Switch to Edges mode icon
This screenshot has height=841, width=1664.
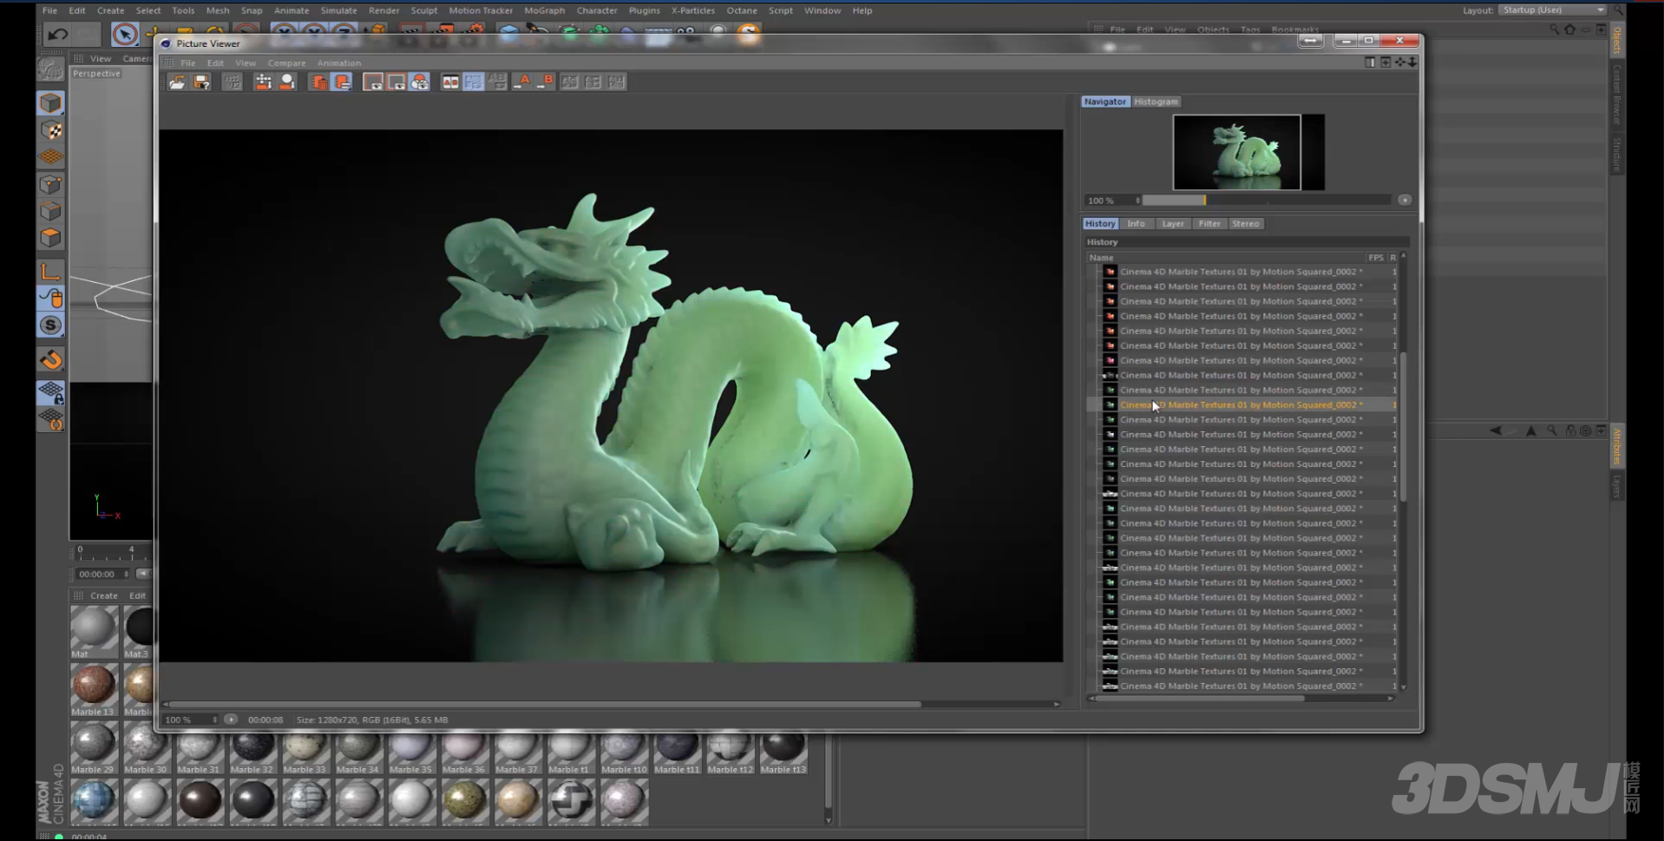pos(50,211)
